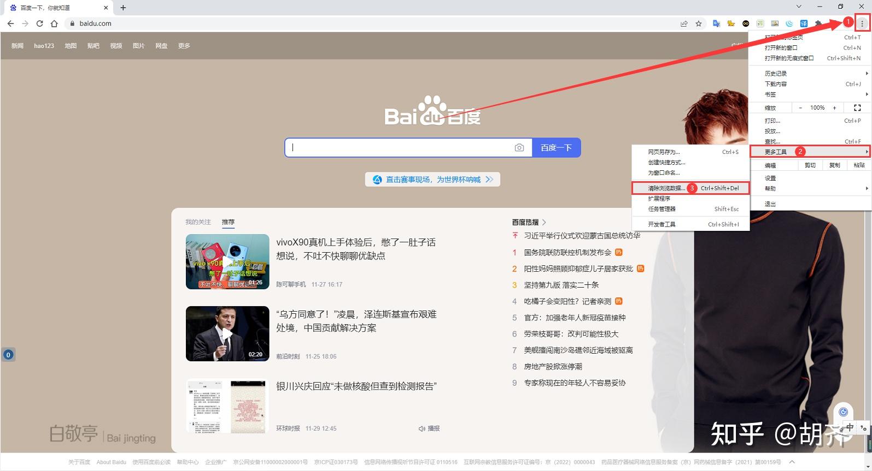This screenshot has width=872, height=471.
Task: Click the 百度一下 search button
Action: [556, 147]
